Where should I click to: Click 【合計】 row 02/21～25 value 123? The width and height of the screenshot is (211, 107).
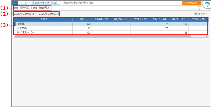tap(179, 24)
